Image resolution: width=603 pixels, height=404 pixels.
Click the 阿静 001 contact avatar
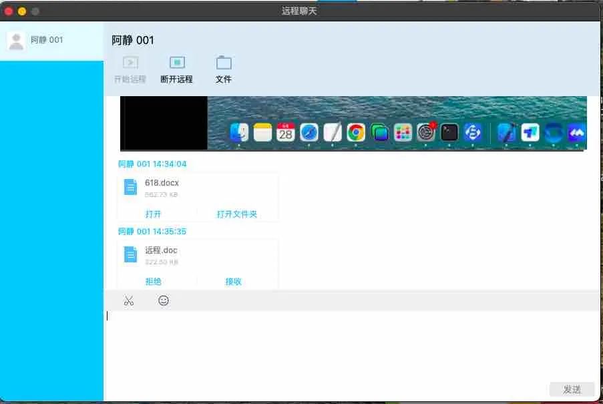[16, 41]
